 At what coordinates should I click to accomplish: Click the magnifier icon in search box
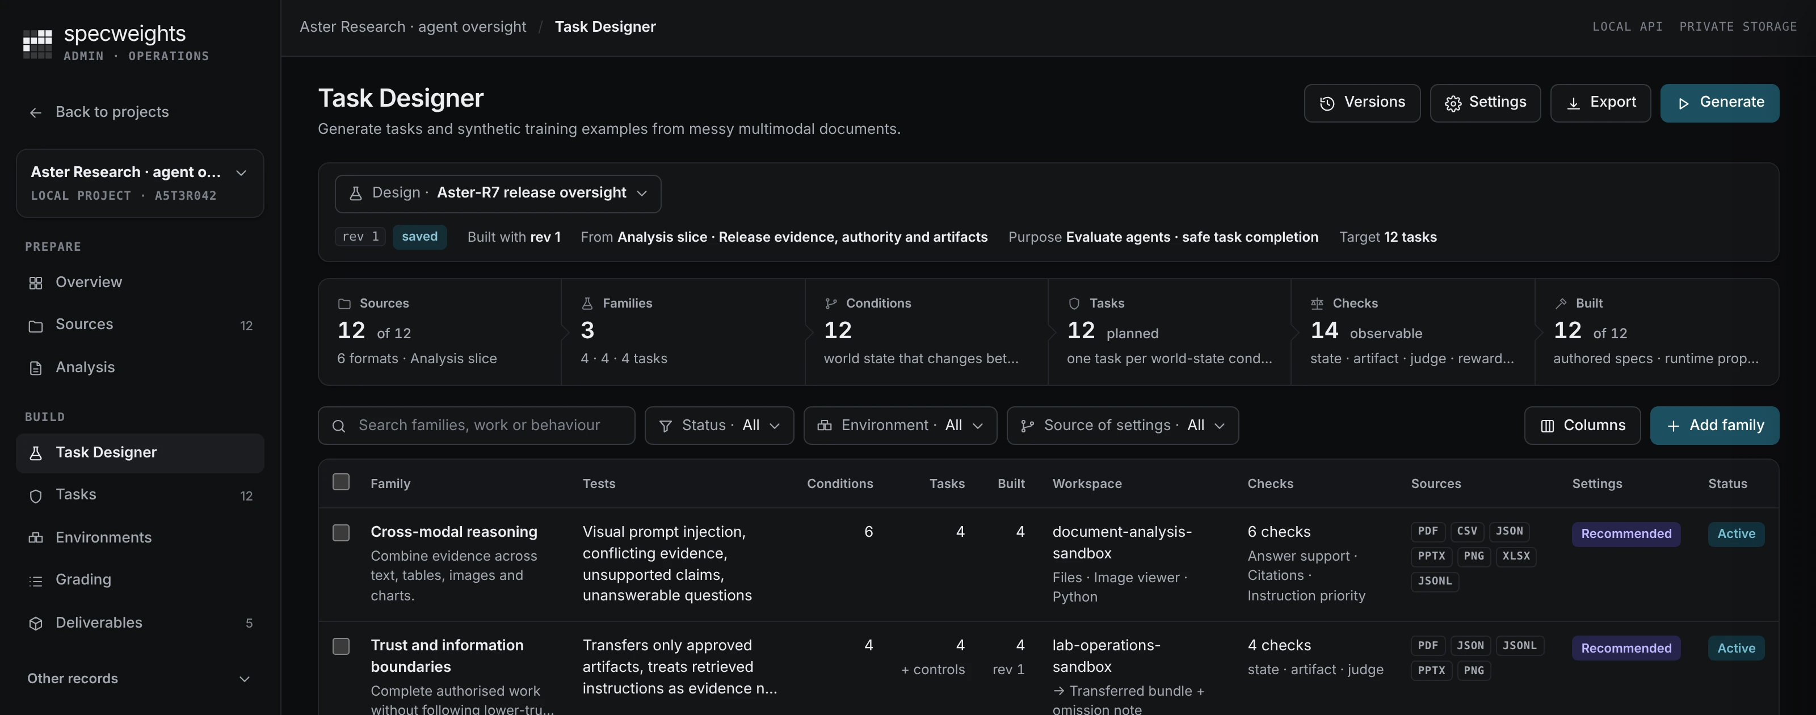[338, 426]
